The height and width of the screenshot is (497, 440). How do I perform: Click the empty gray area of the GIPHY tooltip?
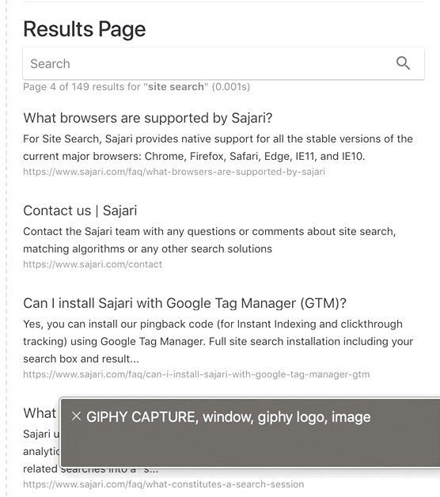pos(250,447)
